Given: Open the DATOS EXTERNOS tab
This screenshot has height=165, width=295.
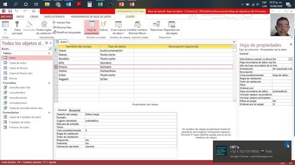Looking at the screenshot, I should pos(54,16).
